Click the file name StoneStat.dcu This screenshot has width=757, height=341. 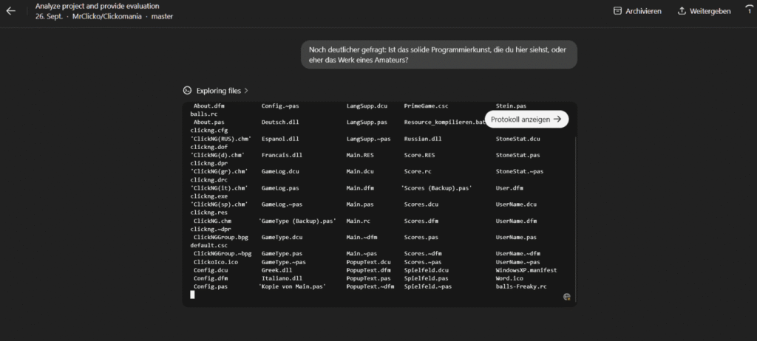pos(517,139)
